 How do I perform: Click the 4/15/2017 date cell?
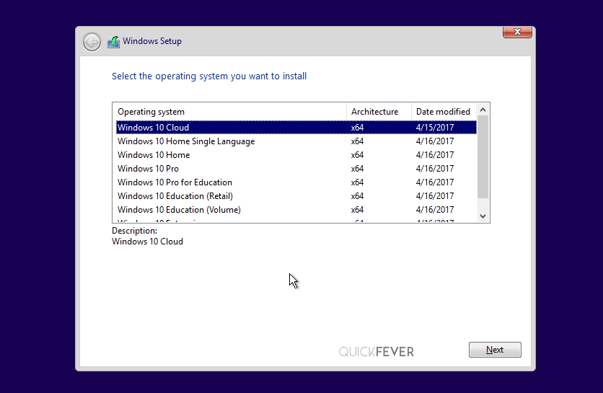coord(435,128)
